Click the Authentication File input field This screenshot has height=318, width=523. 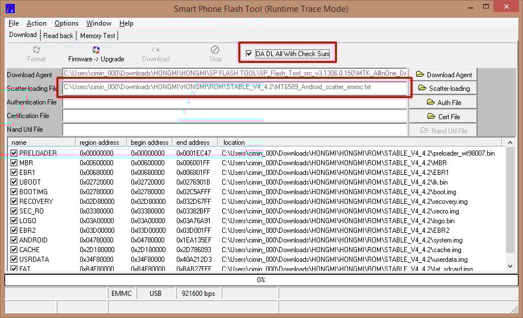coord(234,103)
